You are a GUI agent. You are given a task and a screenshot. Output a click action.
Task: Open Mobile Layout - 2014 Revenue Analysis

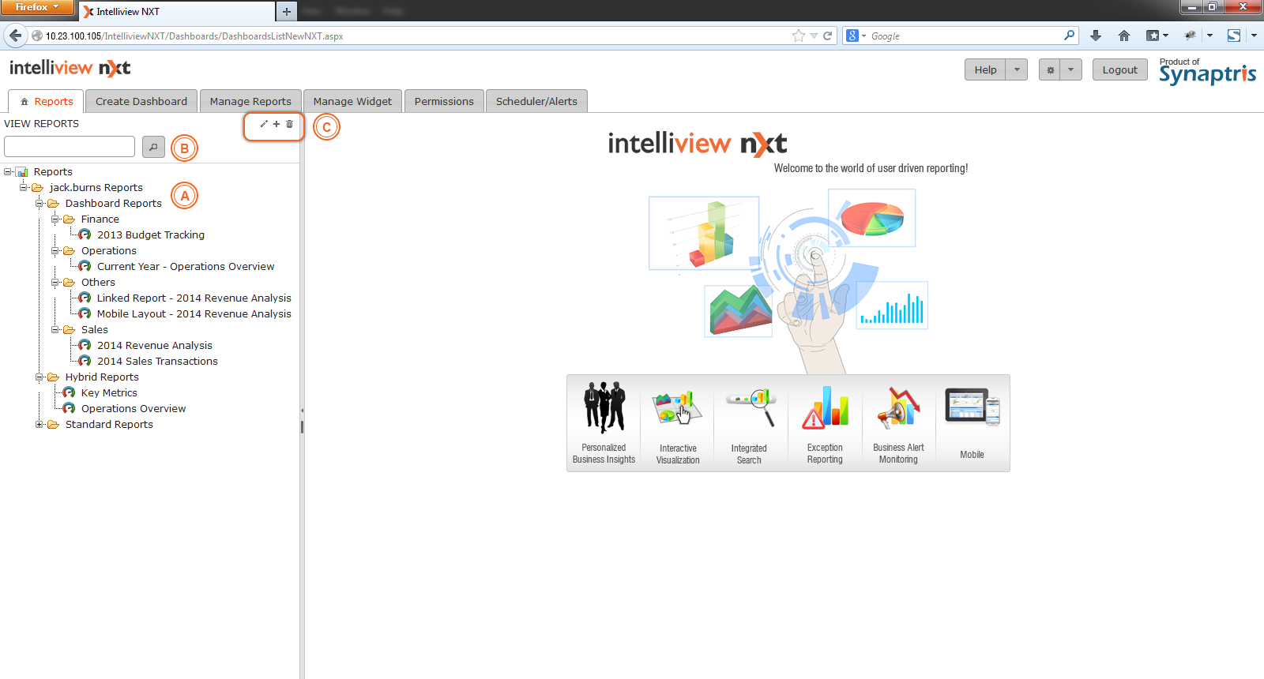click(194, 313)
